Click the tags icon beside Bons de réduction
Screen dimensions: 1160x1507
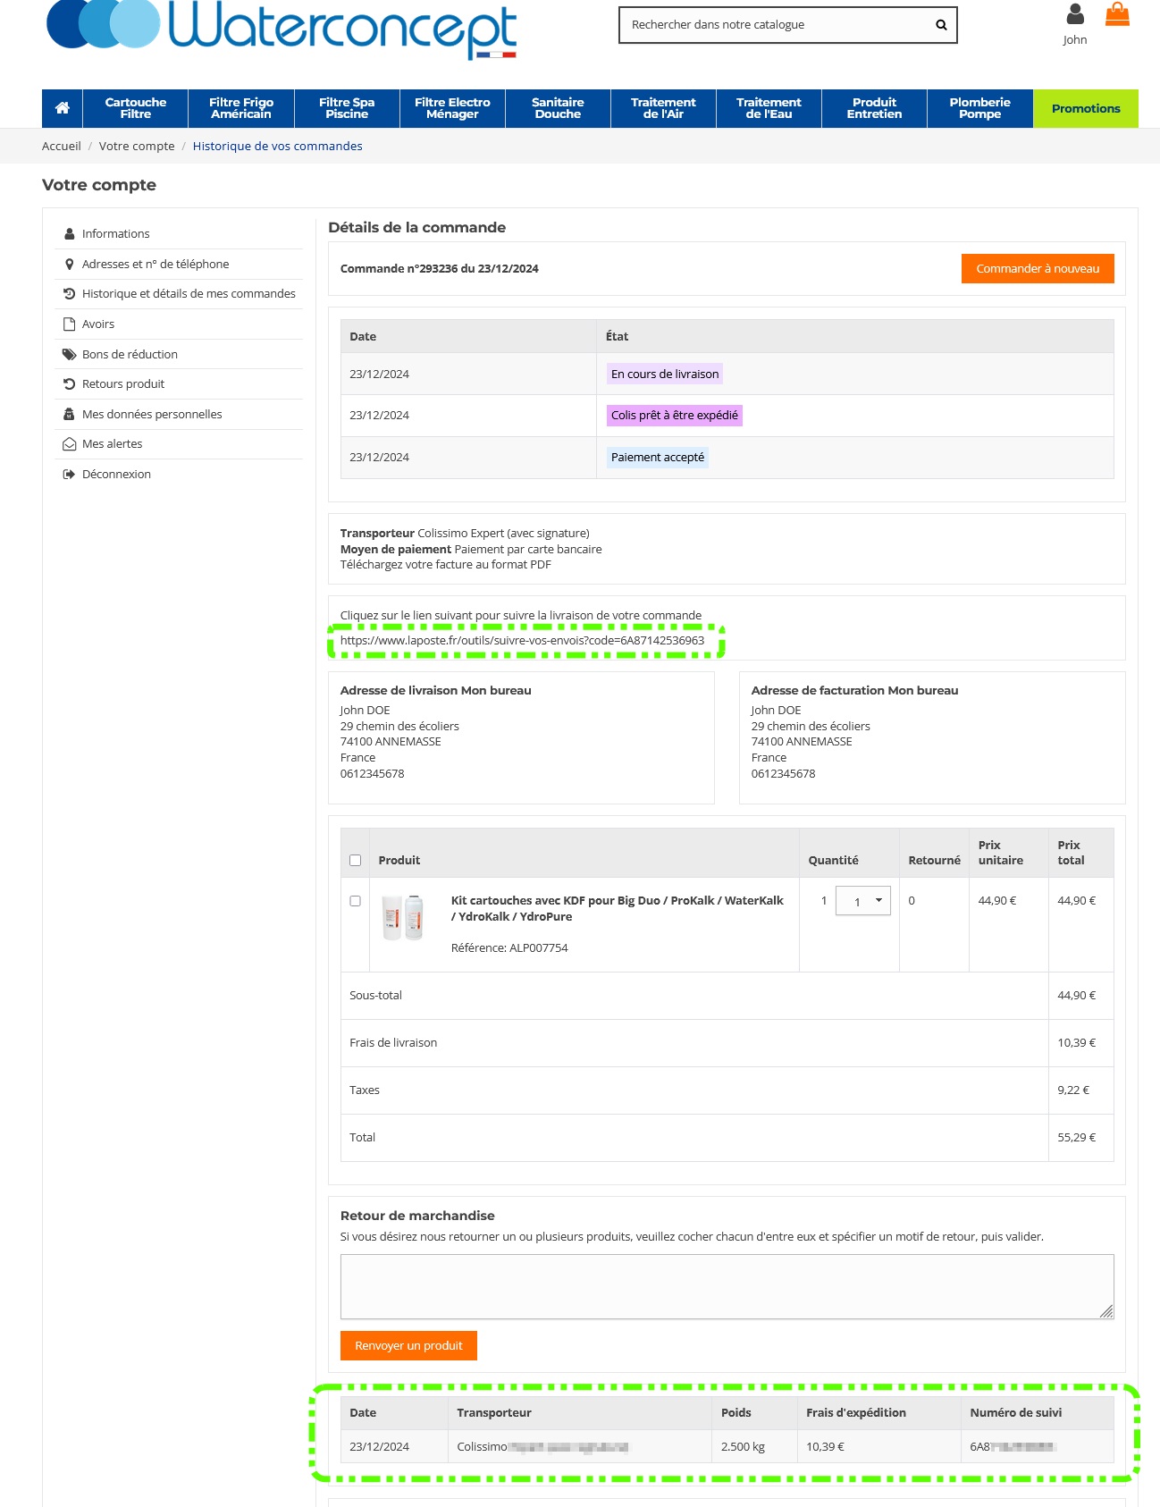tap(69, 355)
